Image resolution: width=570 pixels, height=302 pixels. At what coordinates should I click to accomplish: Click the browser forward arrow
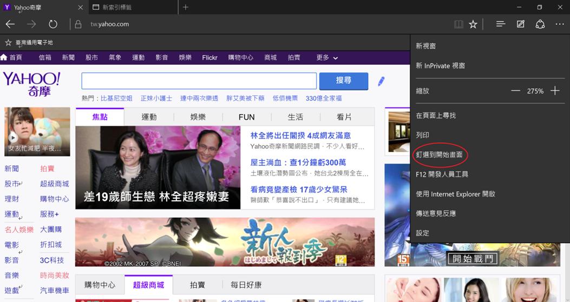point(31,24)
